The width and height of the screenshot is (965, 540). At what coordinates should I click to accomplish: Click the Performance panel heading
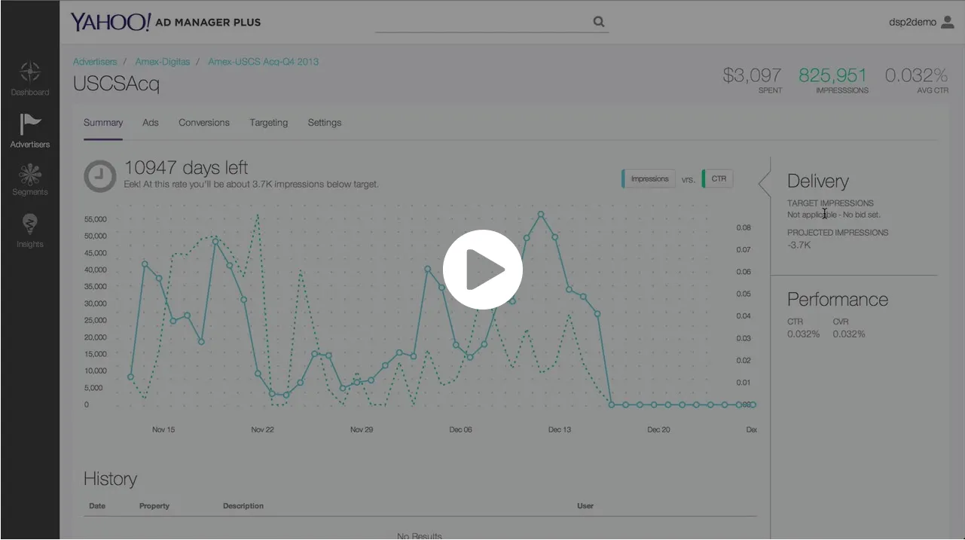coord(838,300)
